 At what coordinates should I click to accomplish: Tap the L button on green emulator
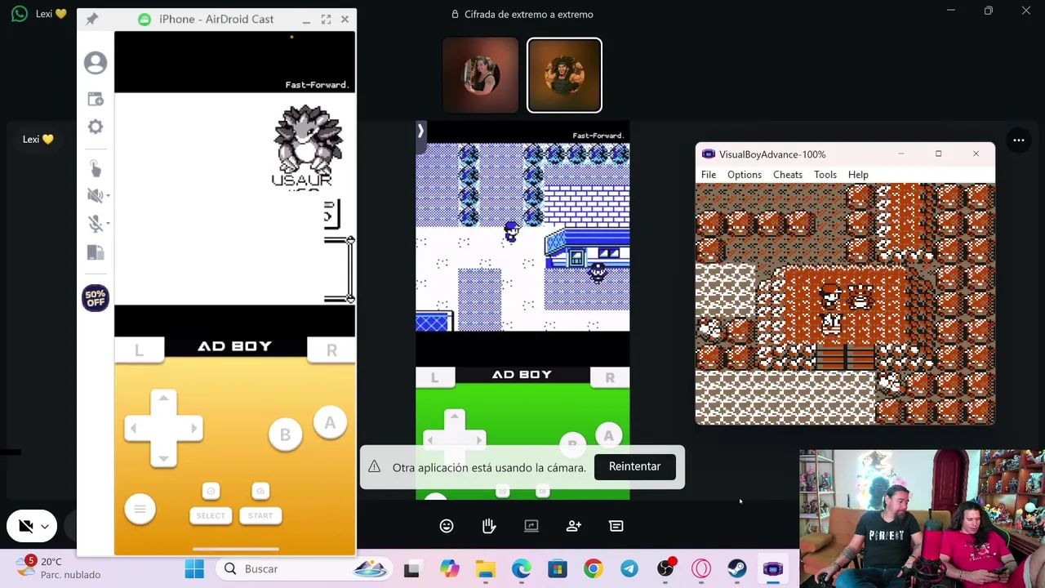[434, 377]
